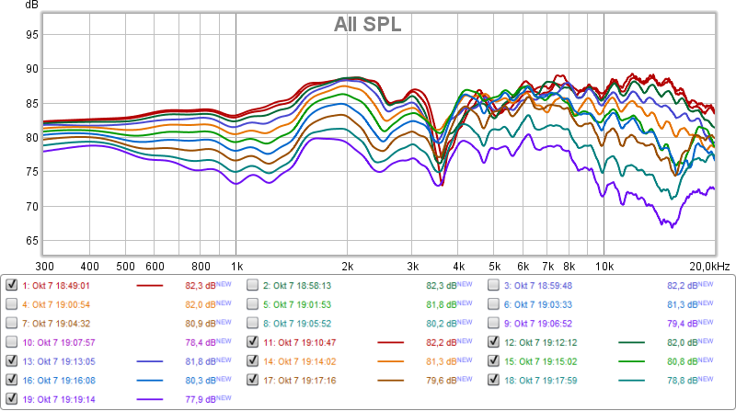Tick the checkbox for measurement 3
The width and height of the screenshot is (736, 411).
coord(495,286)
